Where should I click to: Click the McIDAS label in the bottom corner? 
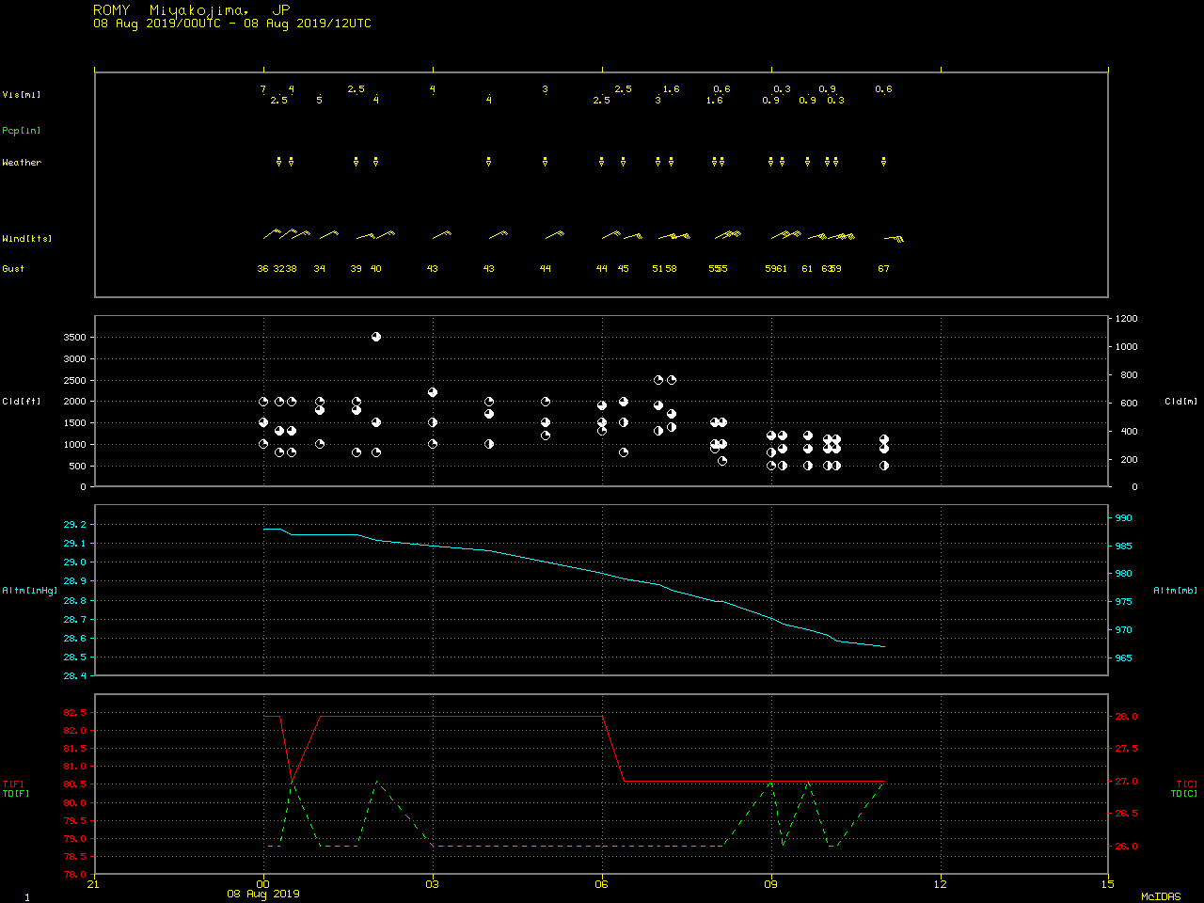(x=1161, y=896)
